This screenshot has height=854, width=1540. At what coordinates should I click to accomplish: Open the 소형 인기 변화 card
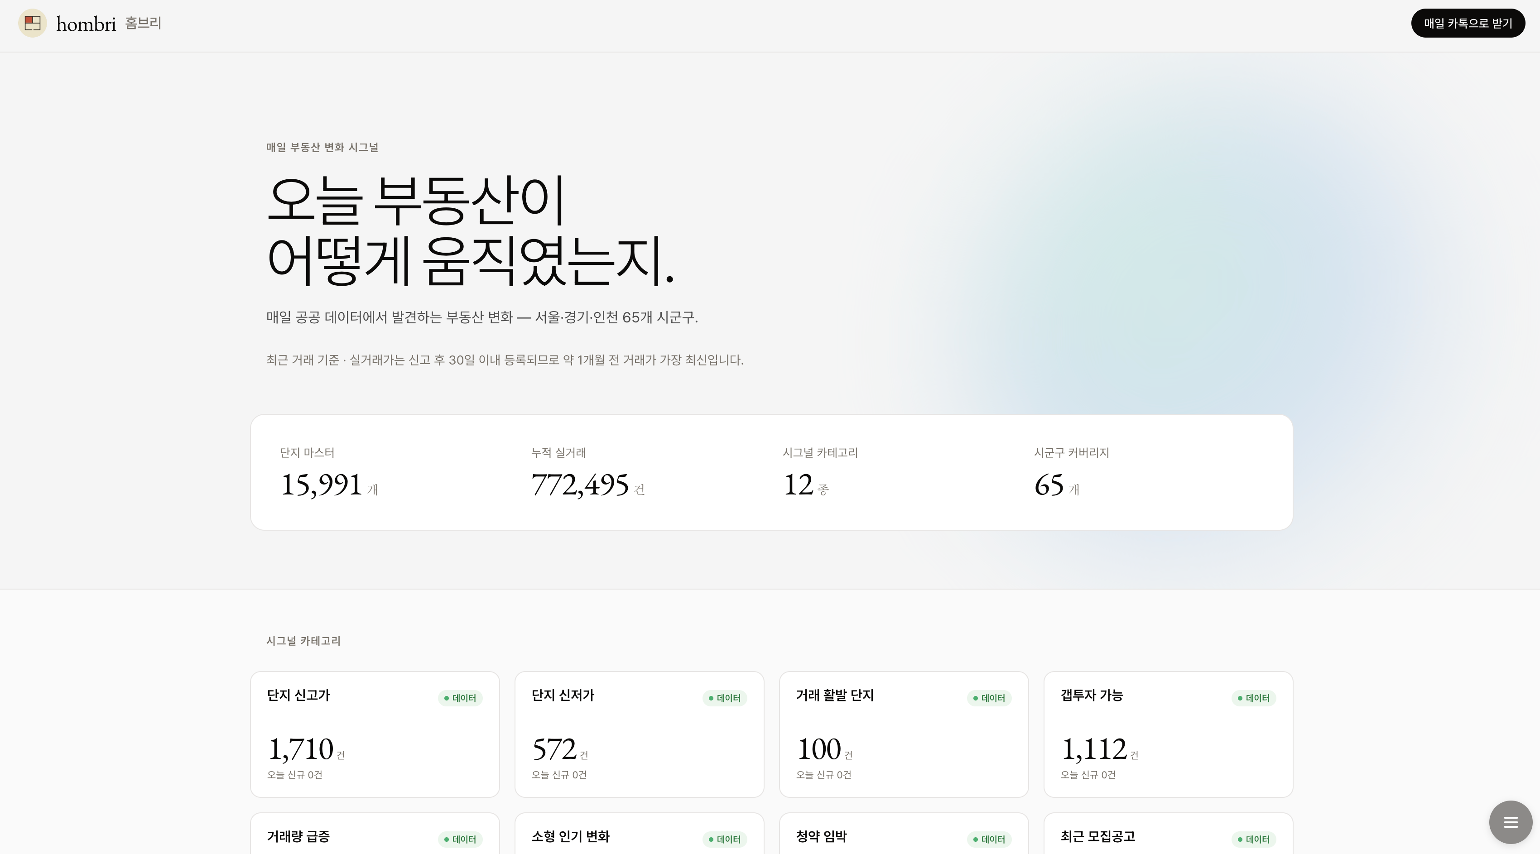click(x=639, y=834)
